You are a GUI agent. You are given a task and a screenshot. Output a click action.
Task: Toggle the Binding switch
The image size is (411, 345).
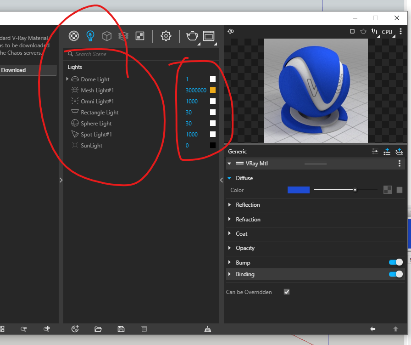[x=396, y=274]
